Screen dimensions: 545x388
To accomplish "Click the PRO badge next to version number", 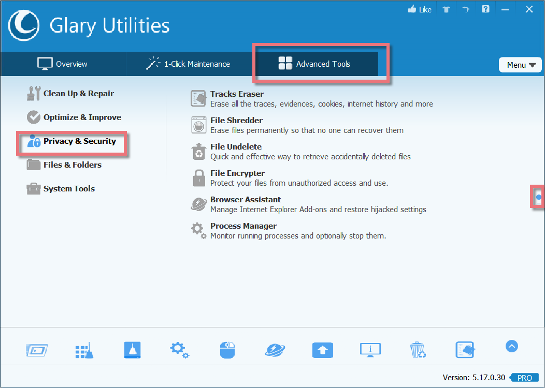I will pos(524,378).
